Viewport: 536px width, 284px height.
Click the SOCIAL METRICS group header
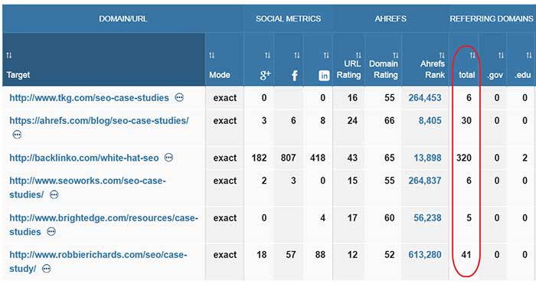pos(288,19)
